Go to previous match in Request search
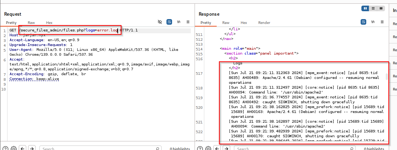 click(22, 149)
